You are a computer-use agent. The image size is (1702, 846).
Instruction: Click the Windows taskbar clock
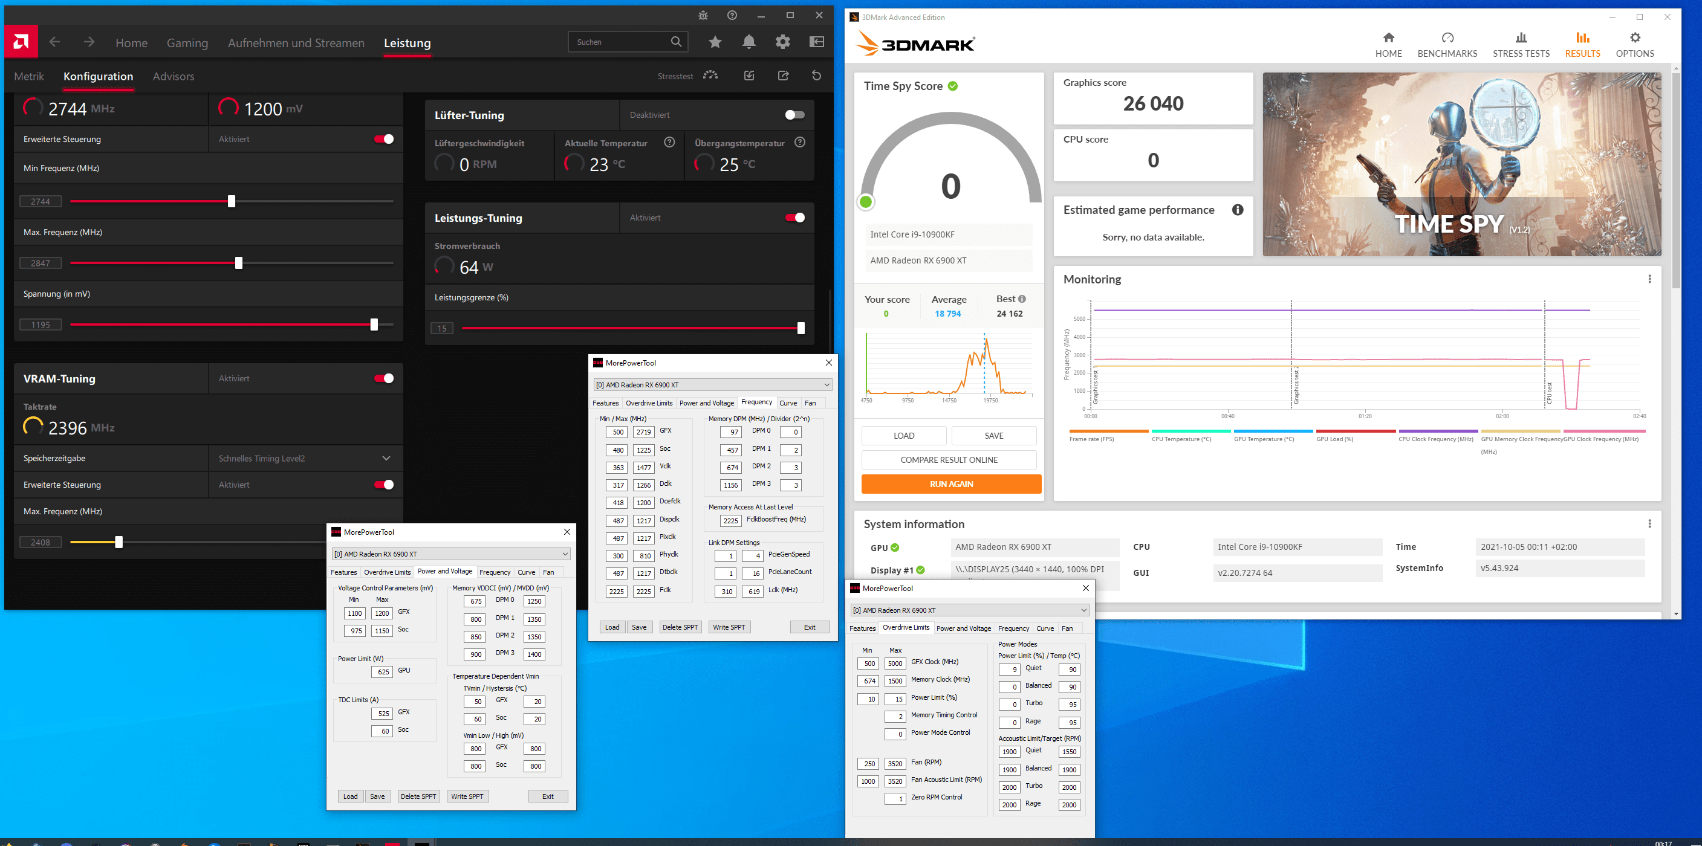click(1663, 843)
